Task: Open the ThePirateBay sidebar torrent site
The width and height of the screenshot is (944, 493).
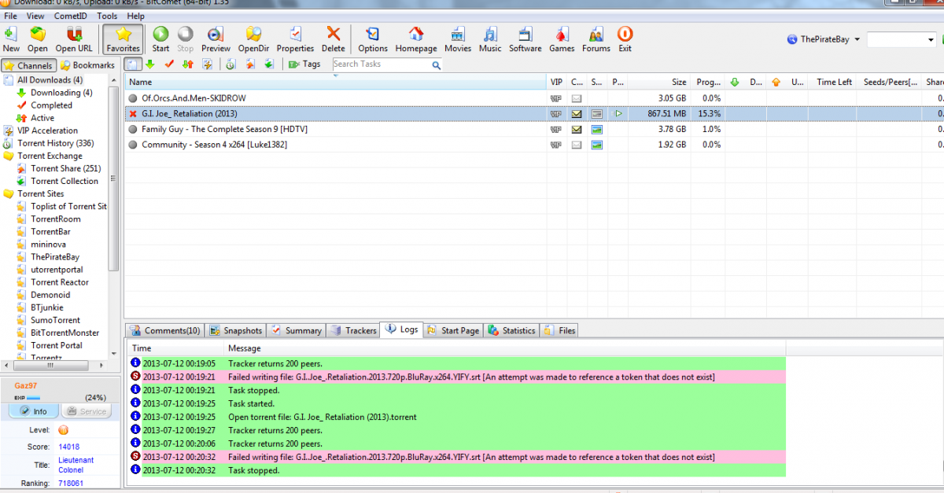Action: [x=55, y=257]
